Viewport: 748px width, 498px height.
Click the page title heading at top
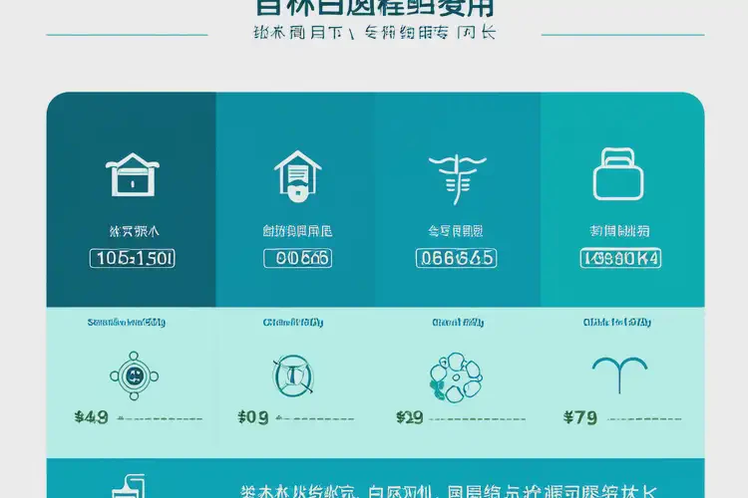click(375, 8)
